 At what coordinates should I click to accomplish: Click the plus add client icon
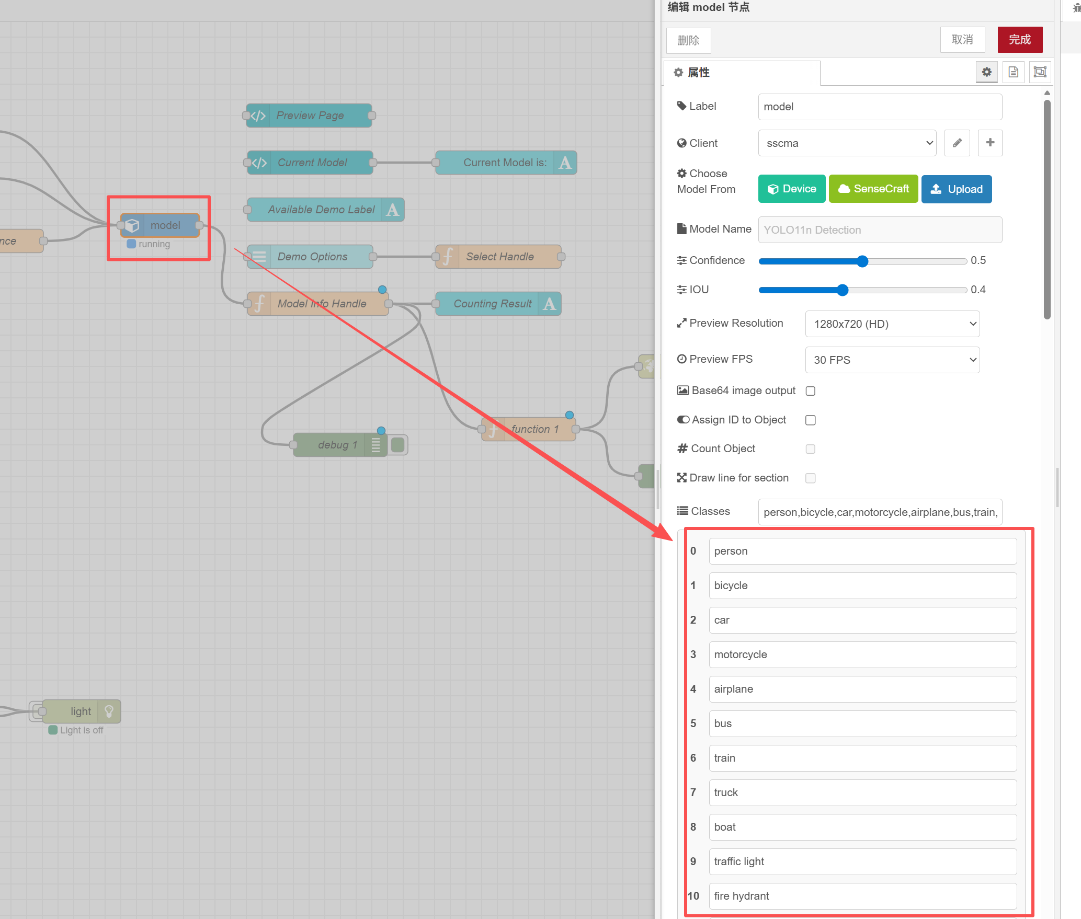tap(989, 143)
